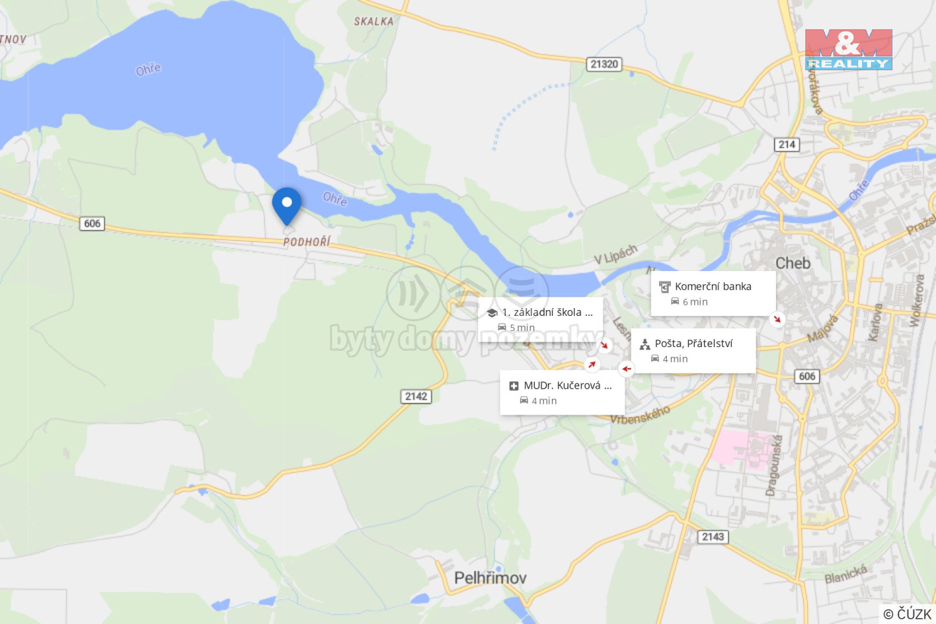The width and height of the screenshot is (936, 624).
Task: Open the M&M Reality logo
Action: pyautogui.click(x=849, y=49)
